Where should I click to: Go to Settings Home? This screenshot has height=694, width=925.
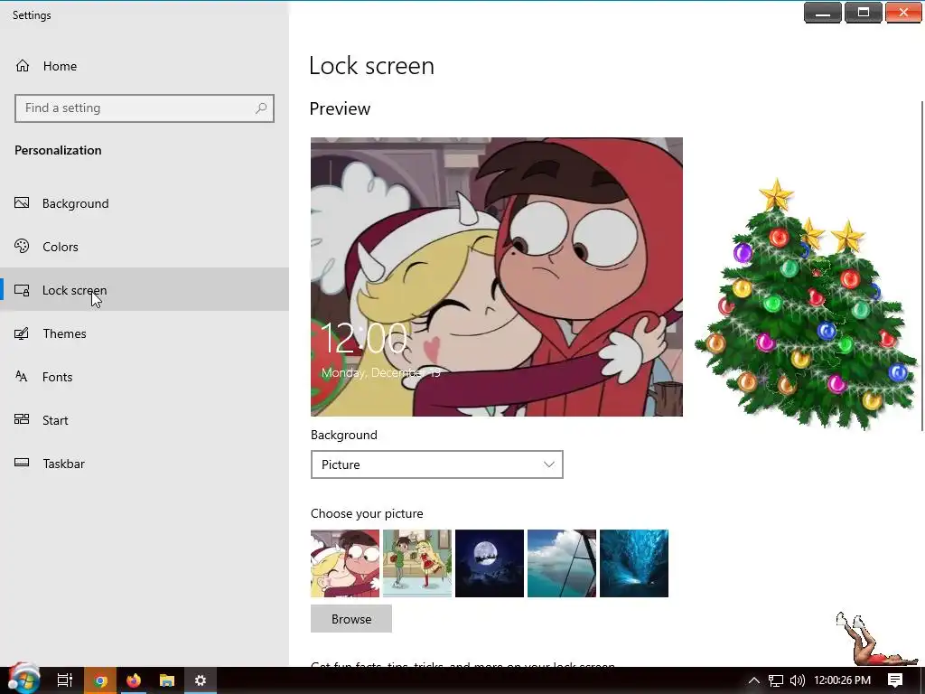[x=145, y=65]
